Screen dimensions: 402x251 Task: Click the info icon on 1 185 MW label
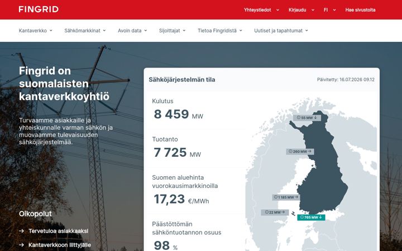pos(276,197)
